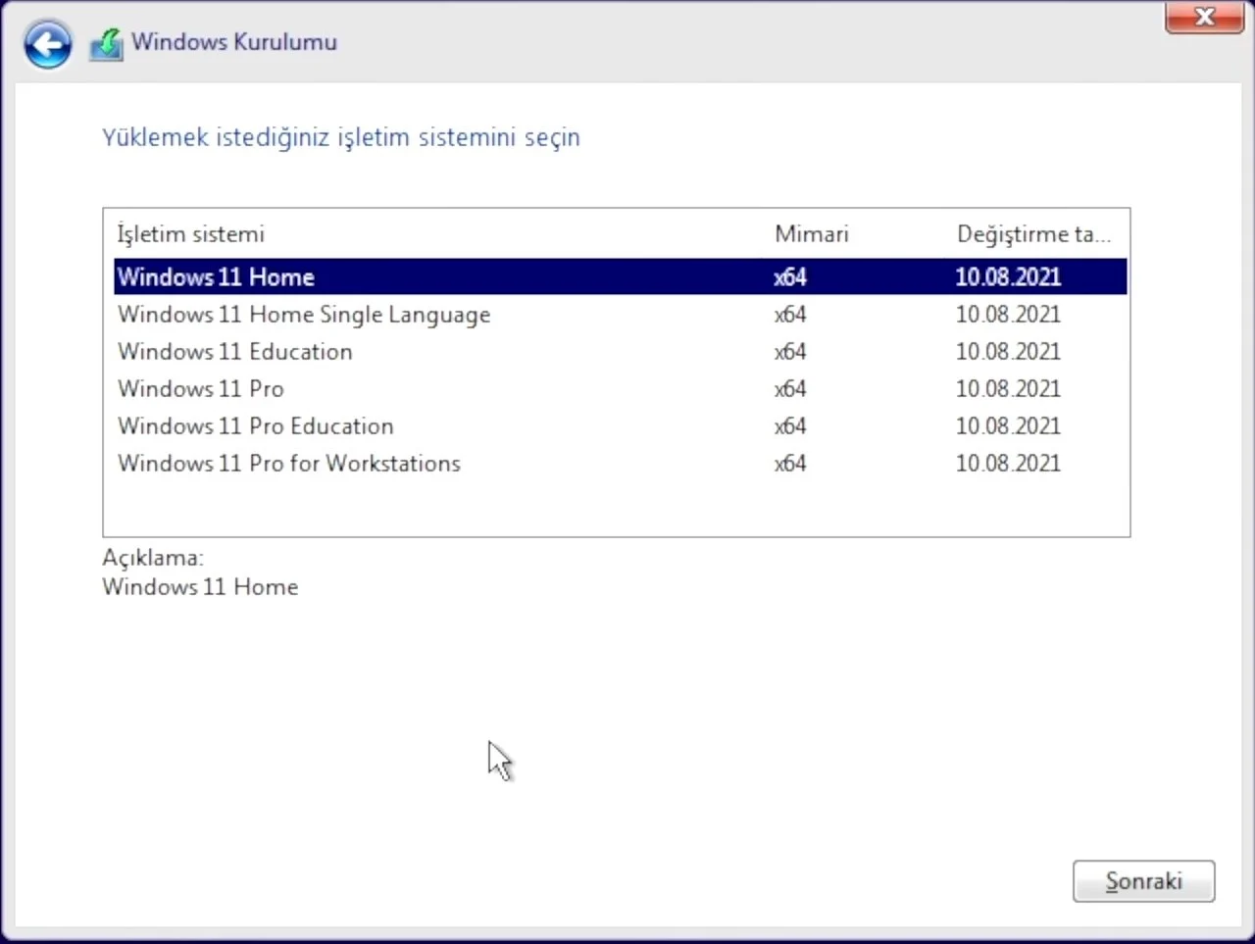Close the Windows Kurulumu window
The height and width of the screenshot is (944, 1255).
pos(1204,18)
